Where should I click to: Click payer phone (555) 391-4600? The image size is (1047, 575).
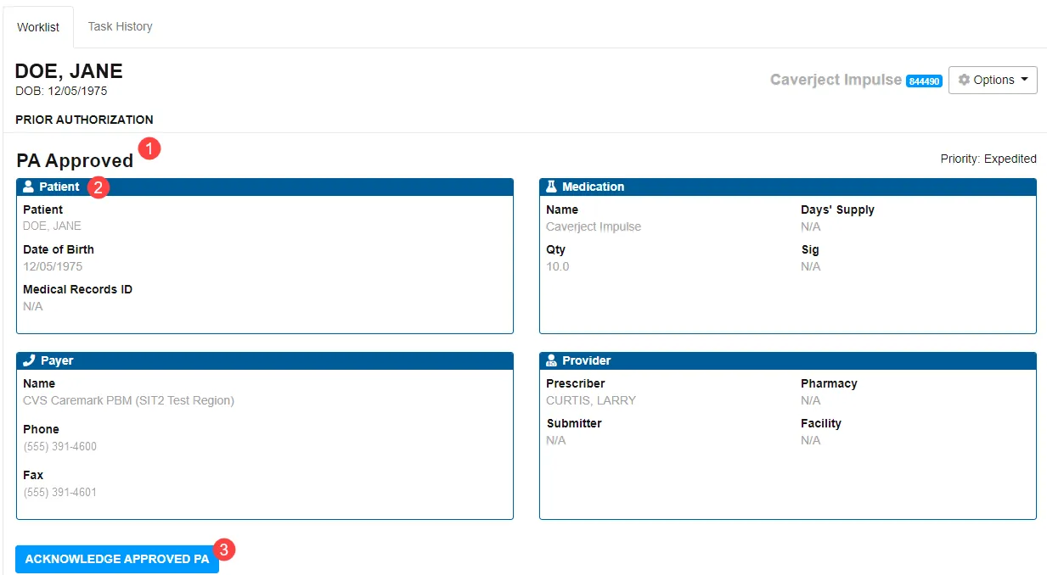point(60,446)
